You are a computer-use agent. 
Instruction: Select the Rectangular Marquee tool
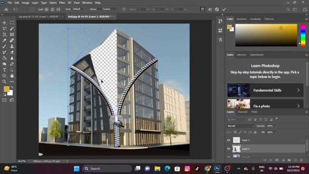pyautogui.click(x=12, y=23)
